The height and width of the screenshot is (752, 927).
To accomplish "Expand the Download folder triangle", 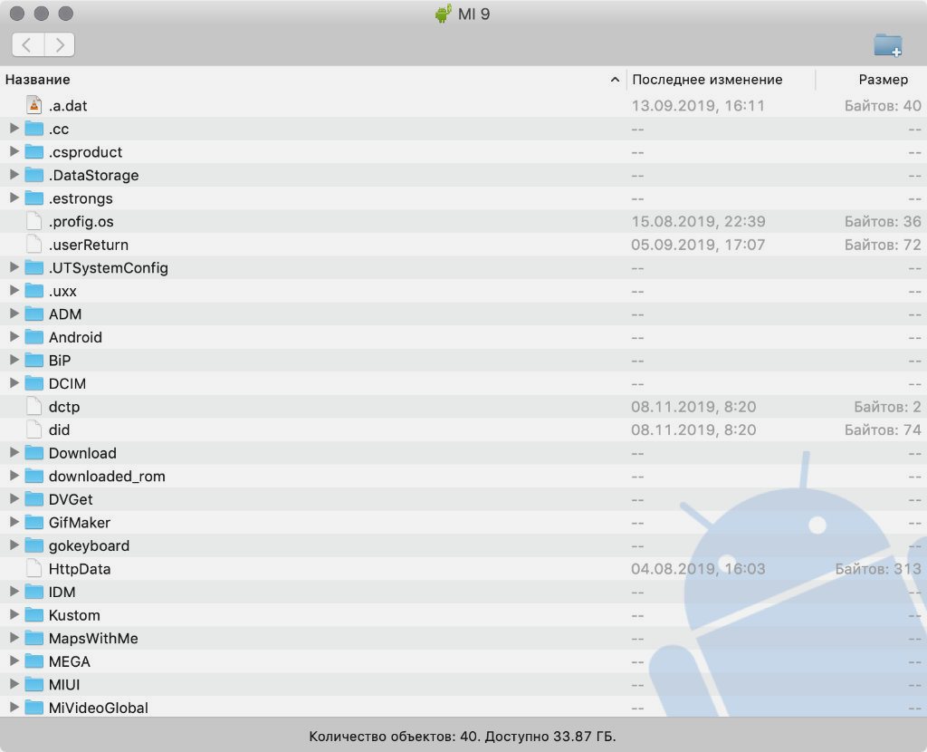I will click(14, 452).
